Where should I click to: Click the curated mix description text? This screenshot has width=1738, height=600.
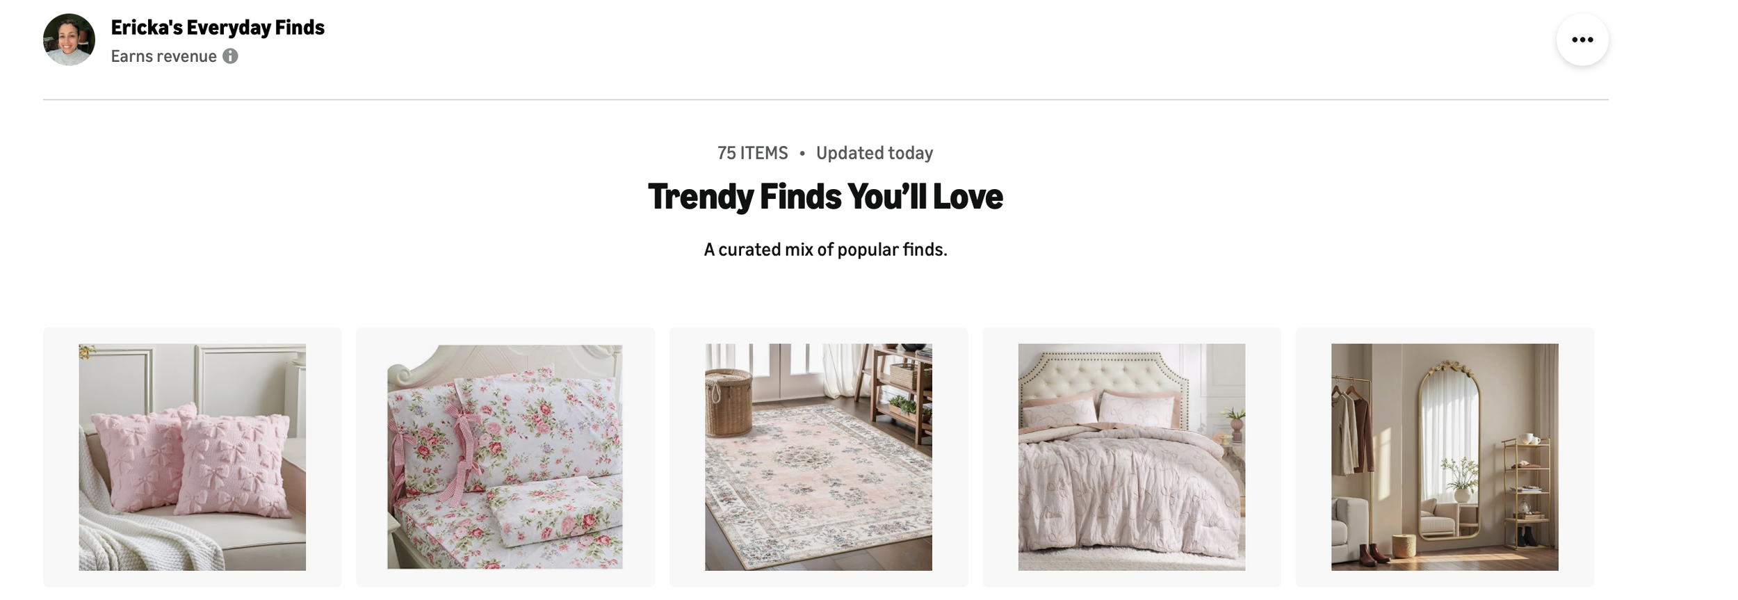pyautogui.click(x=825, y=250)
